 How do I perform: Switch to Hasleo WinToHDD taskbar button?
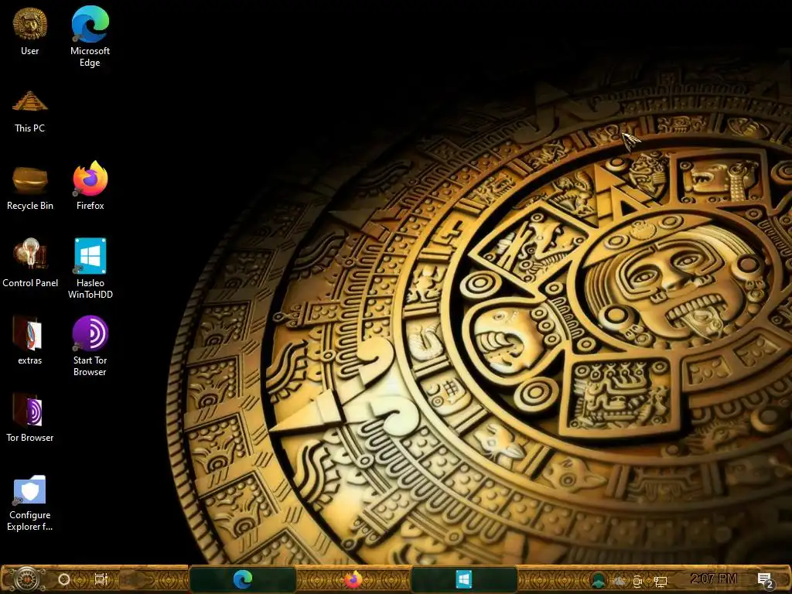click(x=464, y=579)
